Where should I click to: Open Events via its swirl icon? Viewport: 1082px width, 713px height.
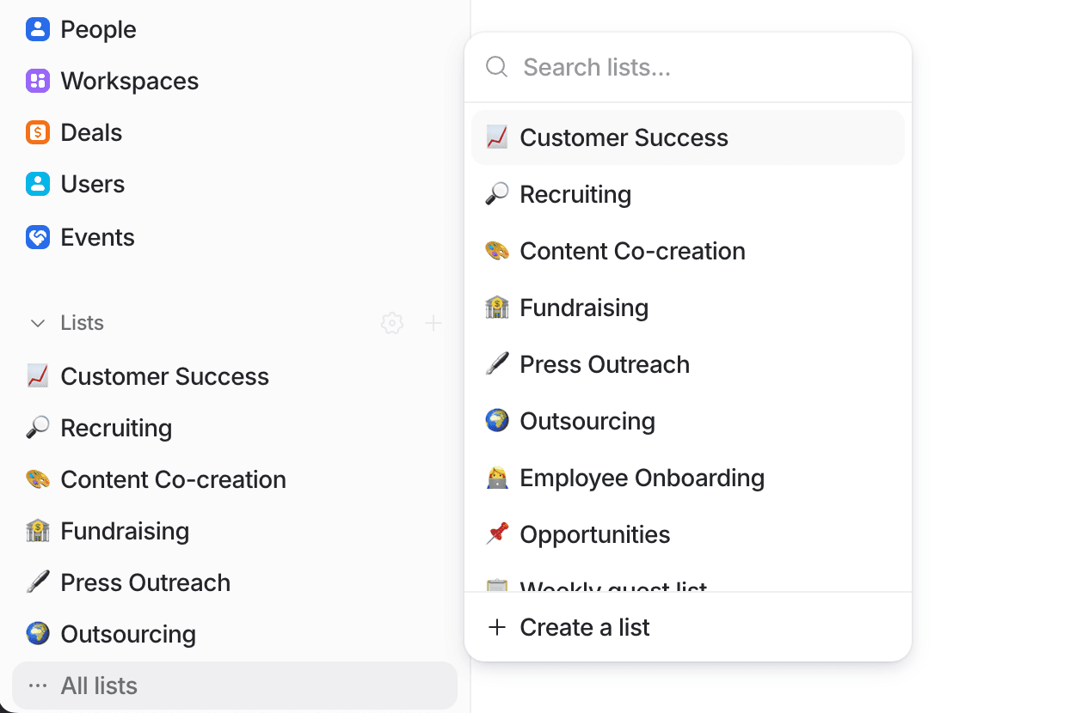click(38, 236)
